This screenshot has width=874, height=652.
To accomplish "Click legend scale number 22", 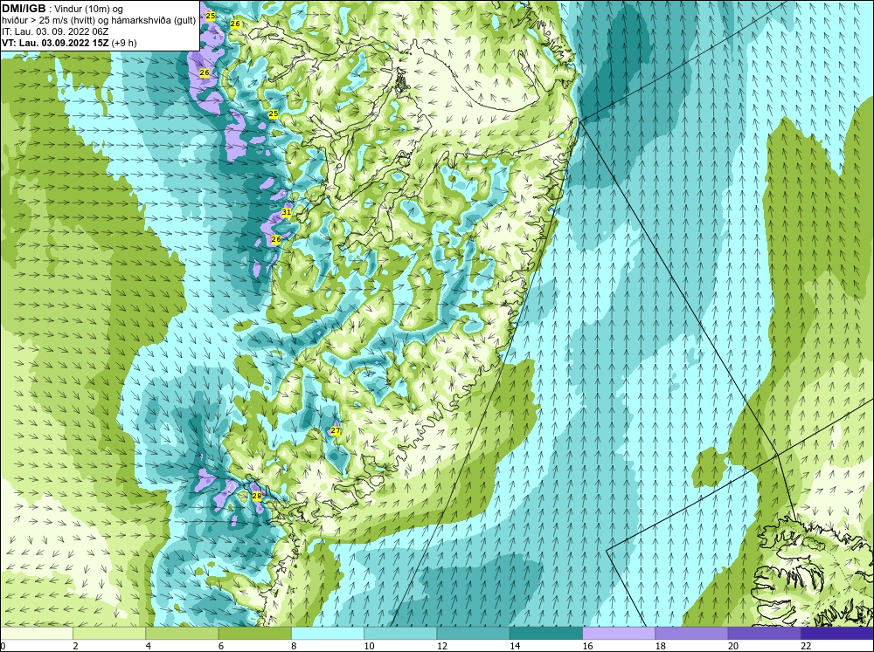I will coord(806,646).
